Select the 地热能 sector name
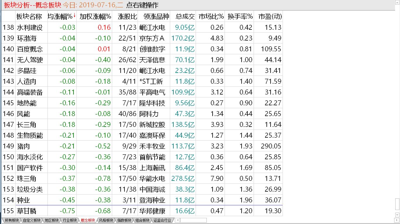 pyautogui.click(x=27, y=103)
